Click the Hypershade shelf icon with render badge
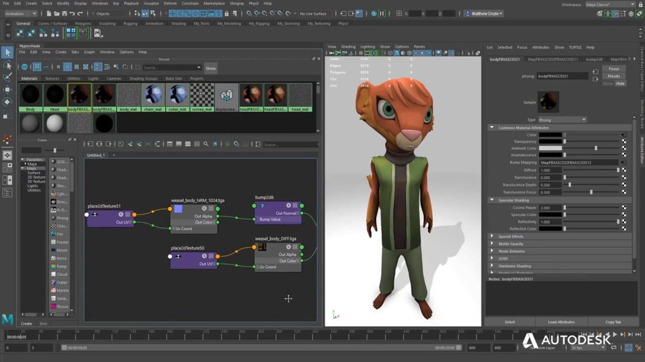645x362 pixels. [x=98, y=33]
